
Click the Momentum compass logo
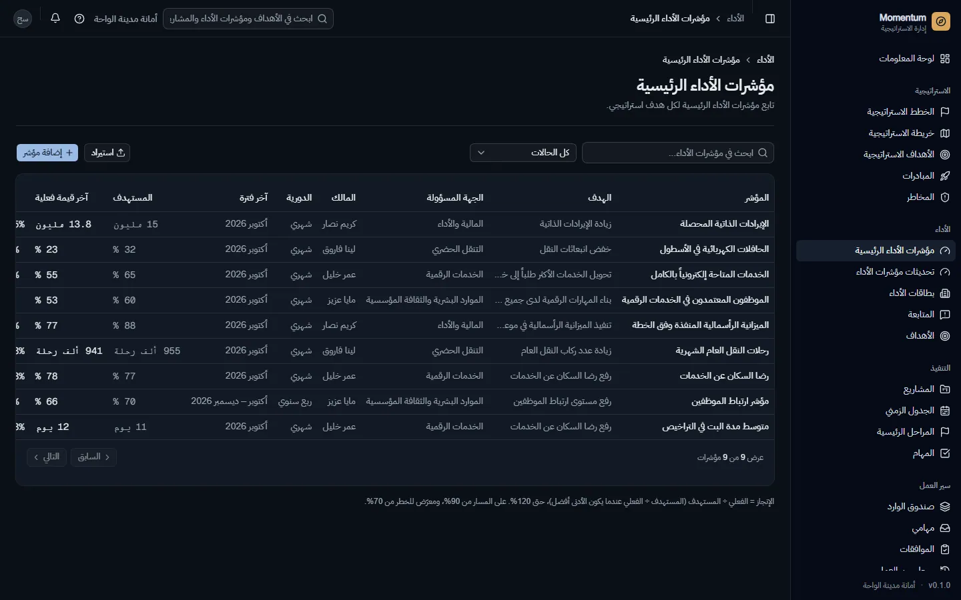[x=941, y=21]
